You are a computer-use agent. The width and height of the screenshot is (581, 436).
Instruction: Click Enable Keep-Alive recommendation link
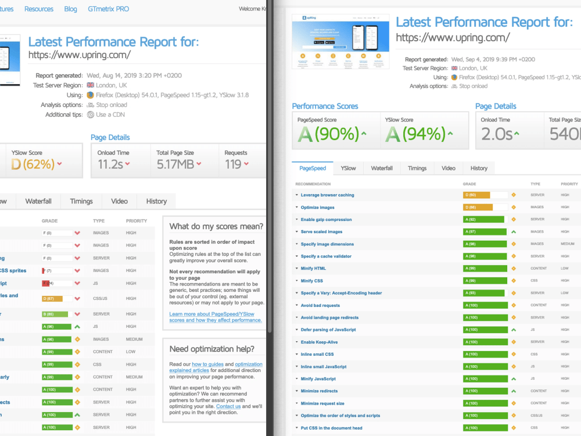(x=319, y=342)
